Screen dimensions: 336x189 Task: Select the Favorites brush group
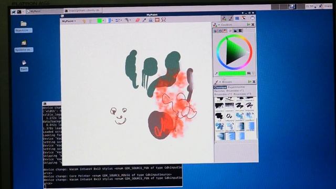[x=219, y=91]
